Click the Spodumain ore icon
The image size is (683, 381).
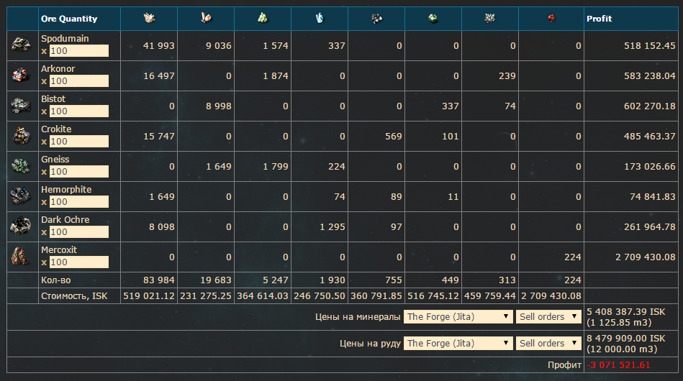pyautogui.click(x=21, y=45)
